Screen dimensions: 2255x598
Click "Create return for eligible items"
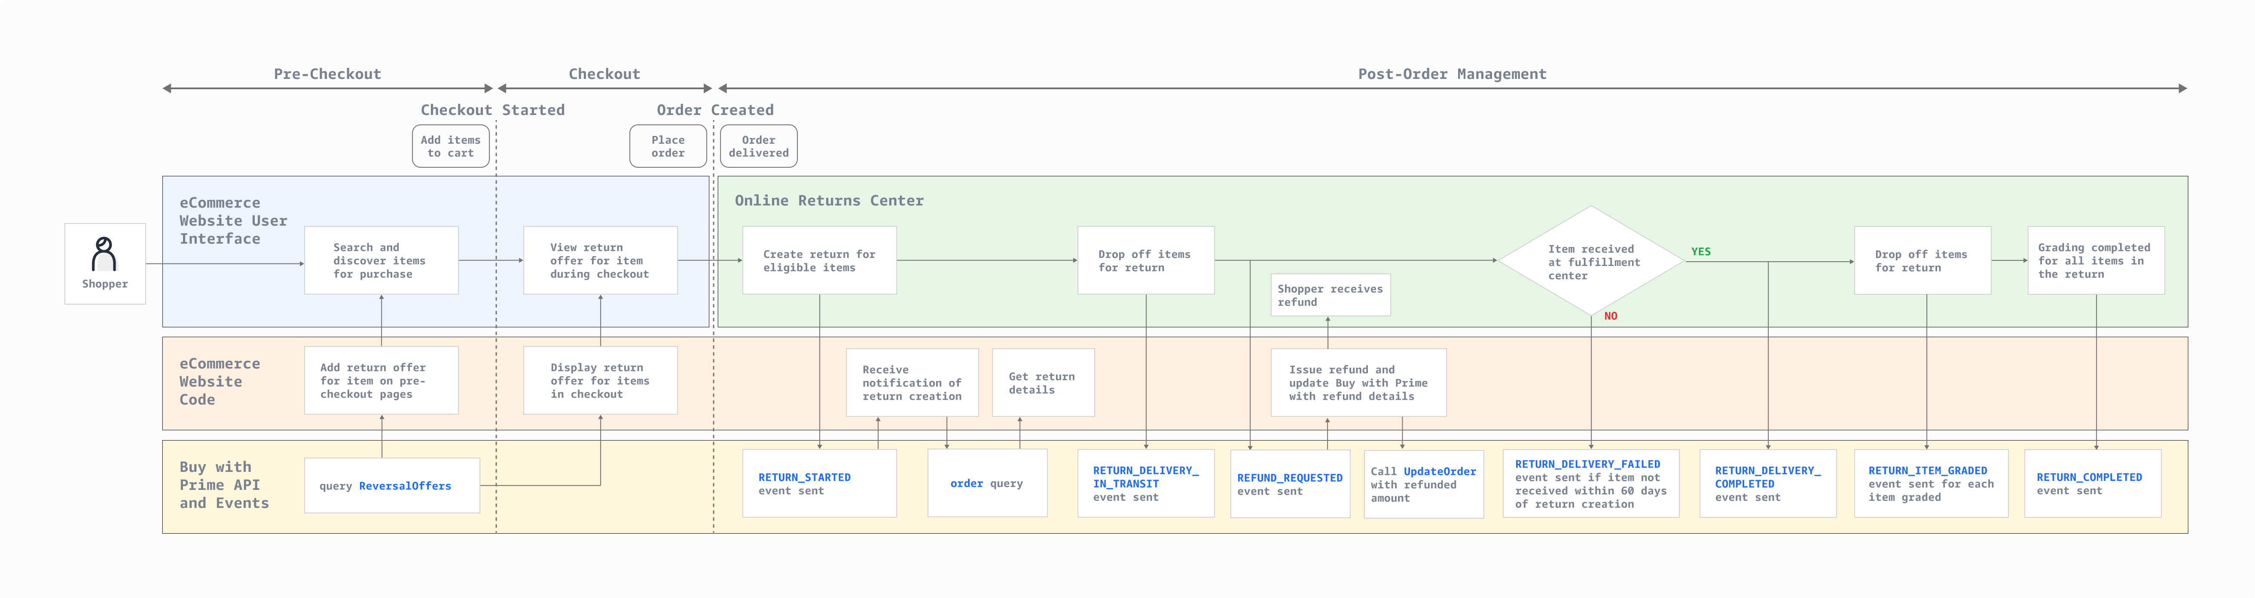pos(819,260)
